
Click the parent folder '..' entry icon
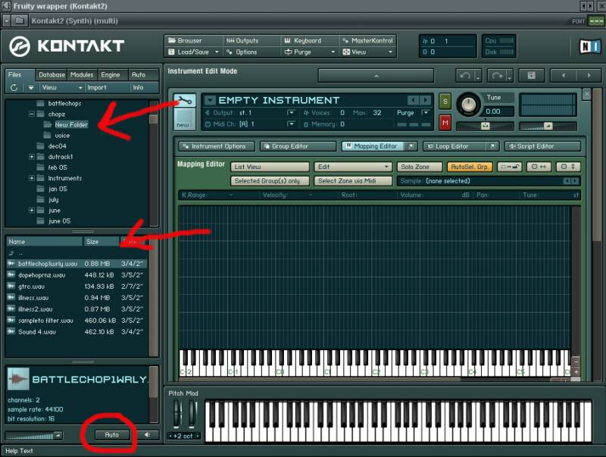click(x=11, y=253)
